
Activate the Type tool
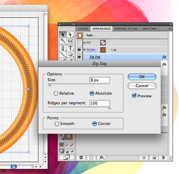coord(70,48)
